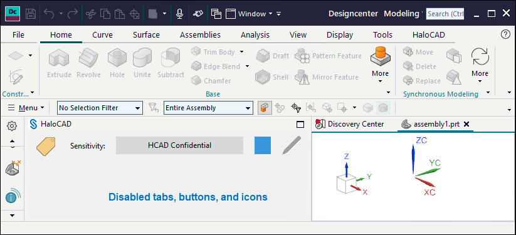Open the Entire Assembly scope dropdown
This screenshot has height=235, width=516.
tap(208, 108)
